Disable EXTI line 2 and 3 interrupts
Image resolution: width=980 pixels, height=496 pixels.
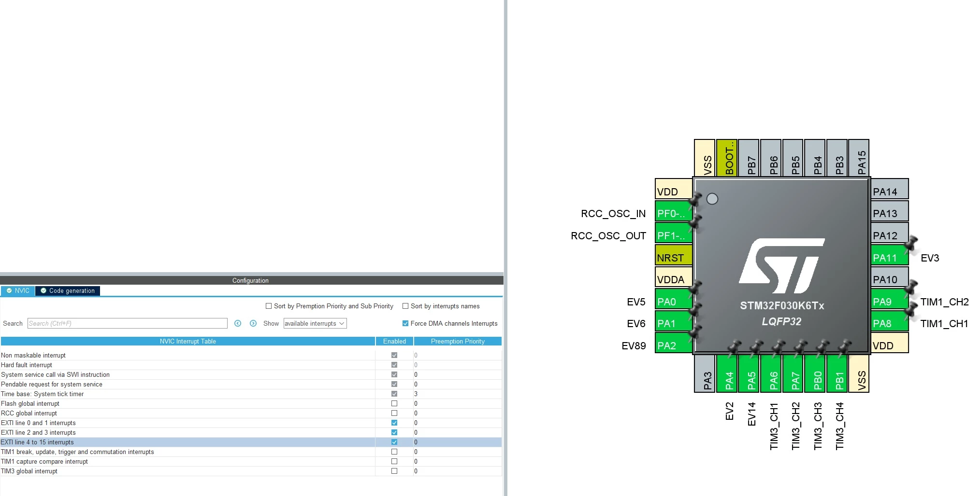(394, 432)
